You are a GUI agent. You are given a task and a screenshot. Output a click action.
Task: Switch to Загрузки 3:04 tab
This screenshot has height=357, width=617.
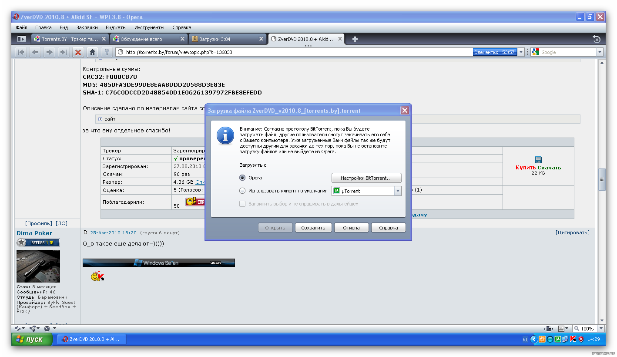[227, 39]
